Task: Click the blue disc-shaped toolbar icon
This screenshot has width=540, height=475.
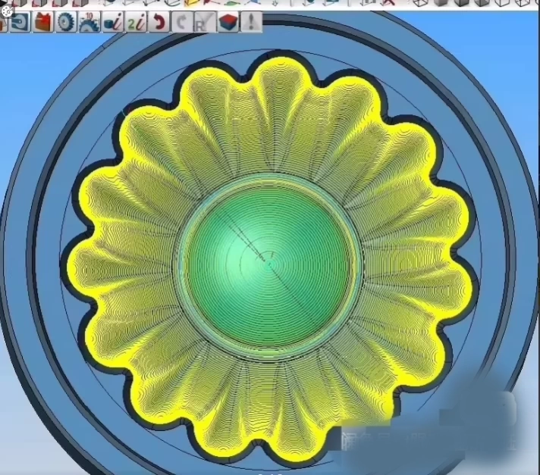Action: pos(19,22)
